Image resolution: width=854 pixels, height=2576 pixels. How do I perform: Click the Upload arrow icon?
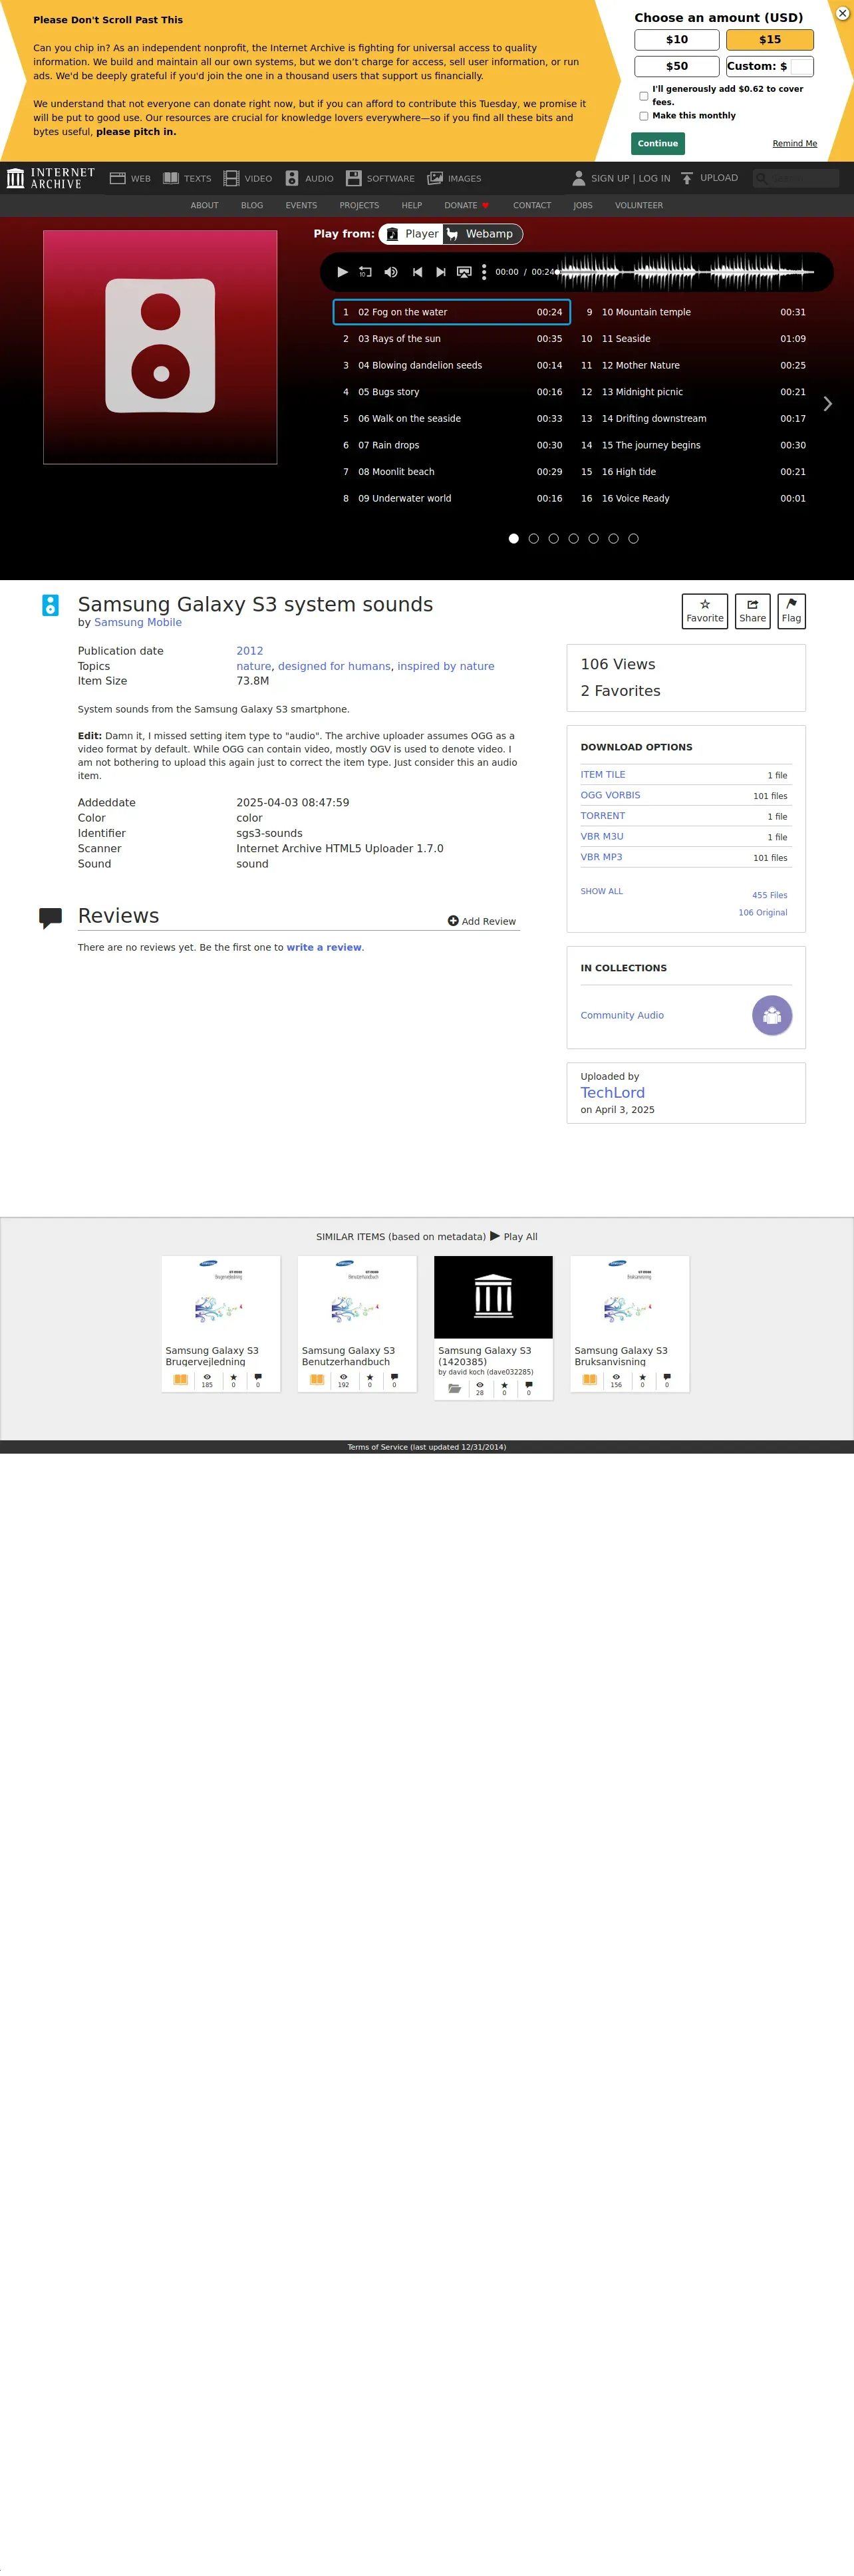click(687, 178)
